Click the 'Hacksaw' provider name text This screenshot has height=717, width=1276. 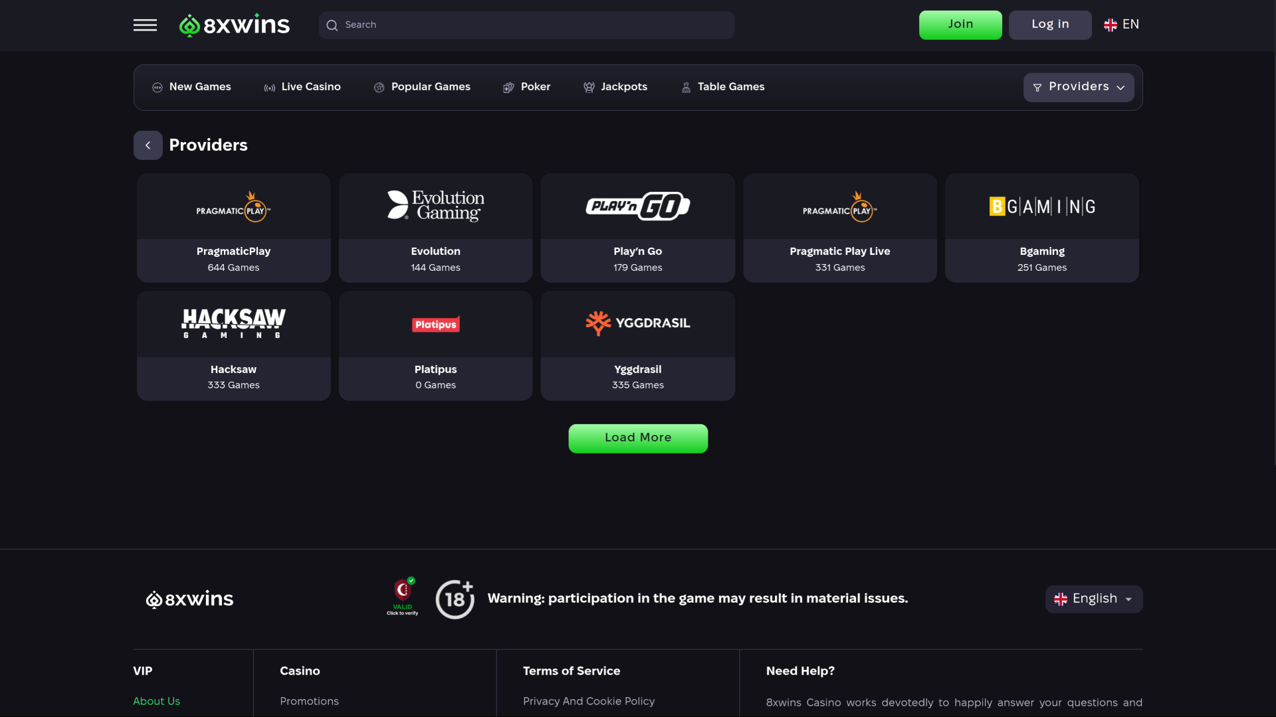(x=233, y=369)
